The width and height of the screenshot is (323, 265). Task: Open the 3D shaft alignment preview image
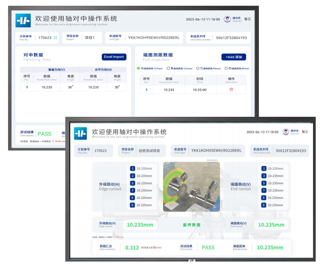tap(191, 186)
